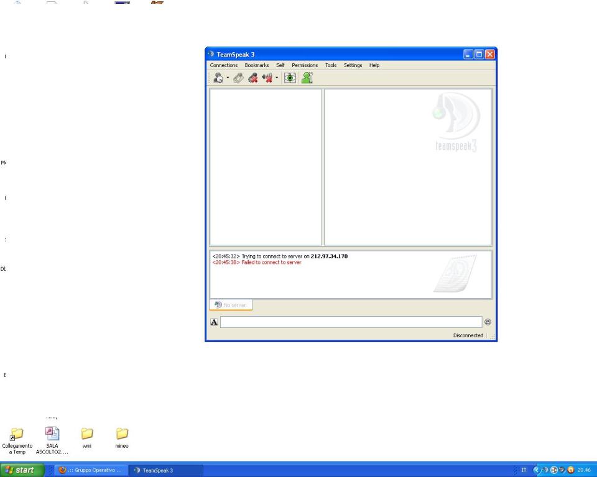Select the mineo folder on desktop
Viewport: 597px width, 477px height.
pyautogui.click(x=123, y=434)
